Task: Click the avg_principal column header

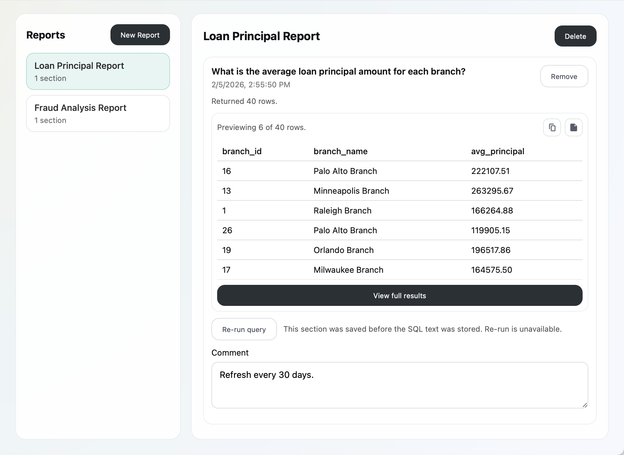Action: coord(498,151)
